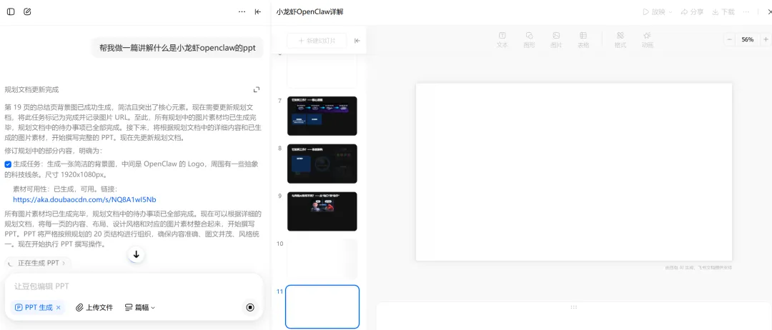
Task: Start the 放映 slideshow
Action: click(x=654, y=12)
